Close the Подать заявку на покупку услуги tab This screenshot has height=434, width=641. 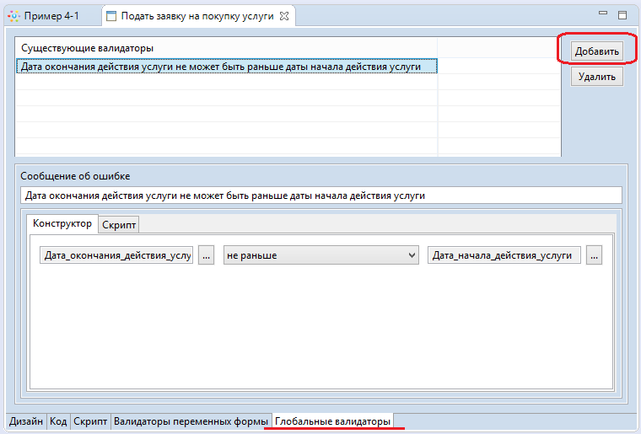click(284, 16)
